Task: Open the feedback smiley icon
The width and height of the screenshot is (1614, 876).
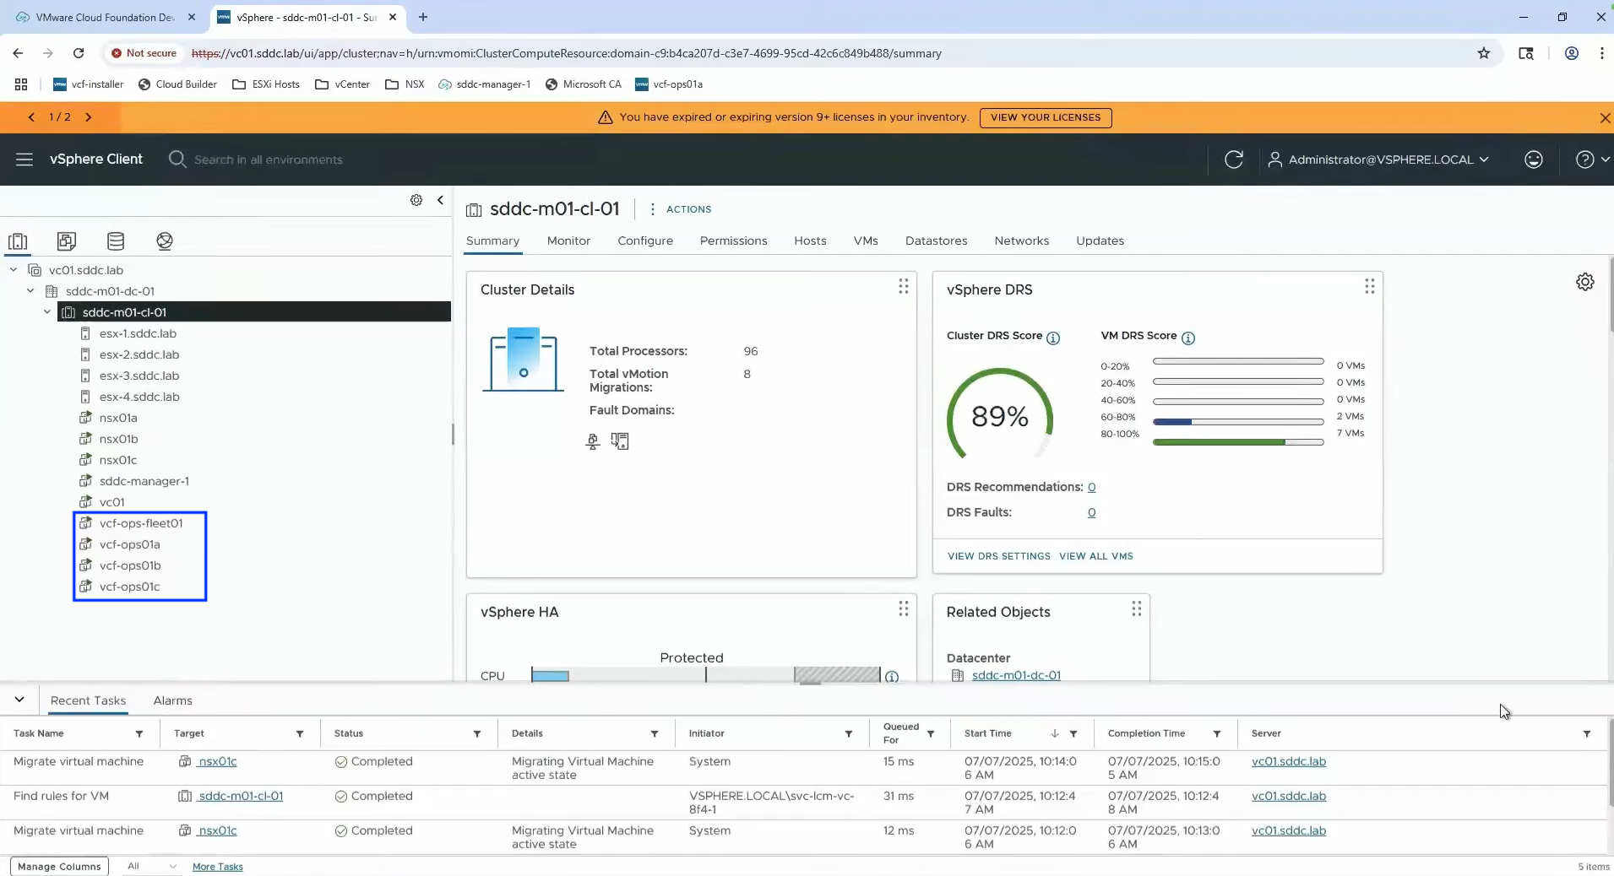Action: tap(1533, 160)
